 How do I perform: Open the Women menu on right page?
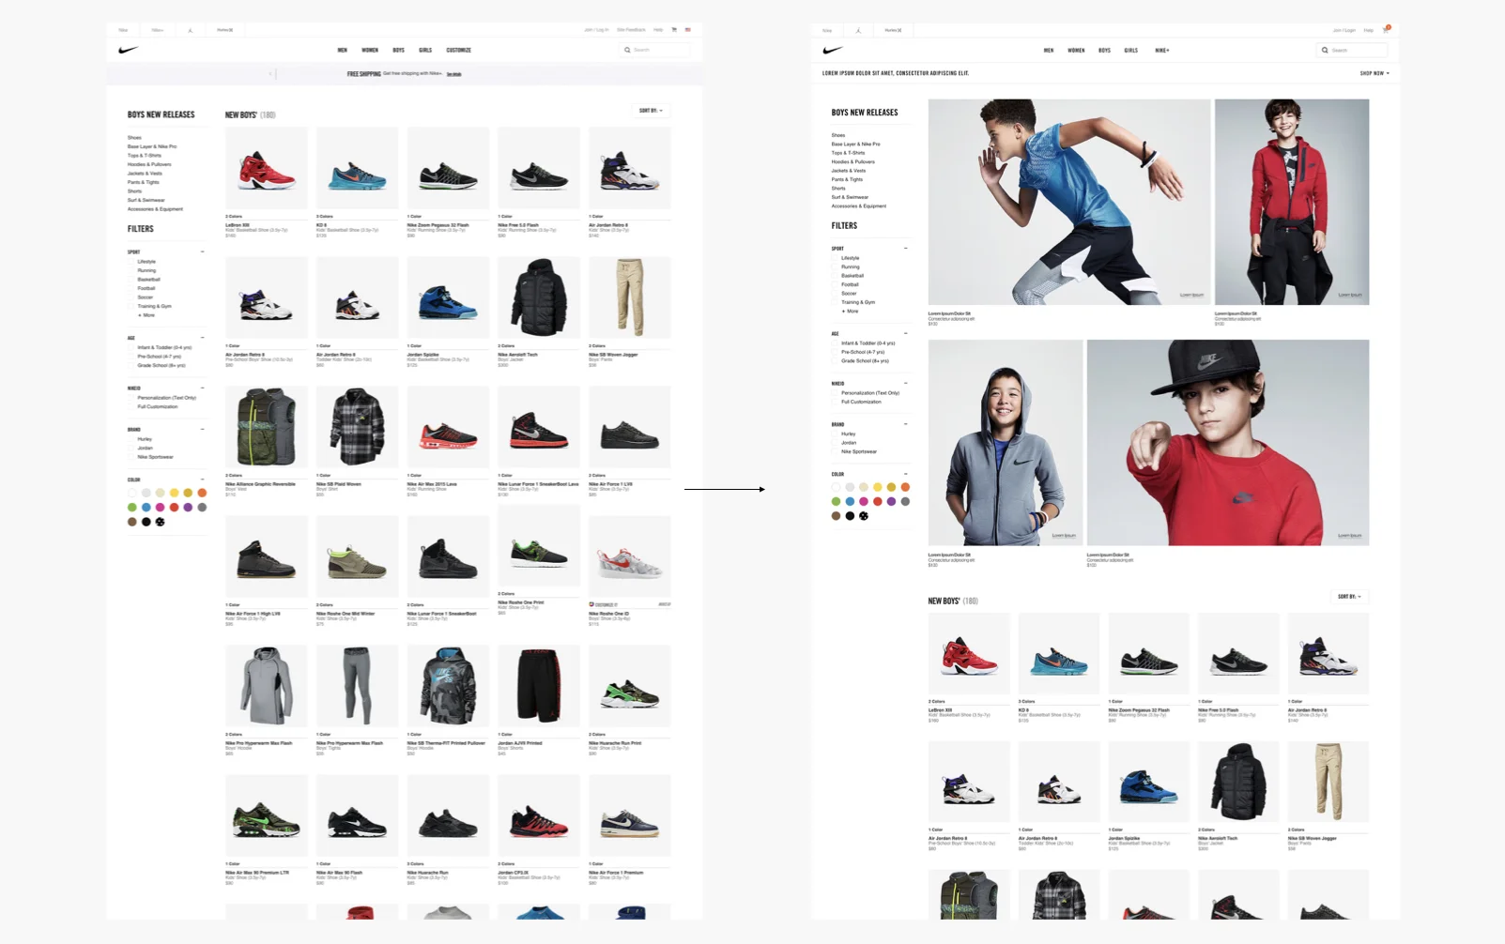click(1076, 51)
